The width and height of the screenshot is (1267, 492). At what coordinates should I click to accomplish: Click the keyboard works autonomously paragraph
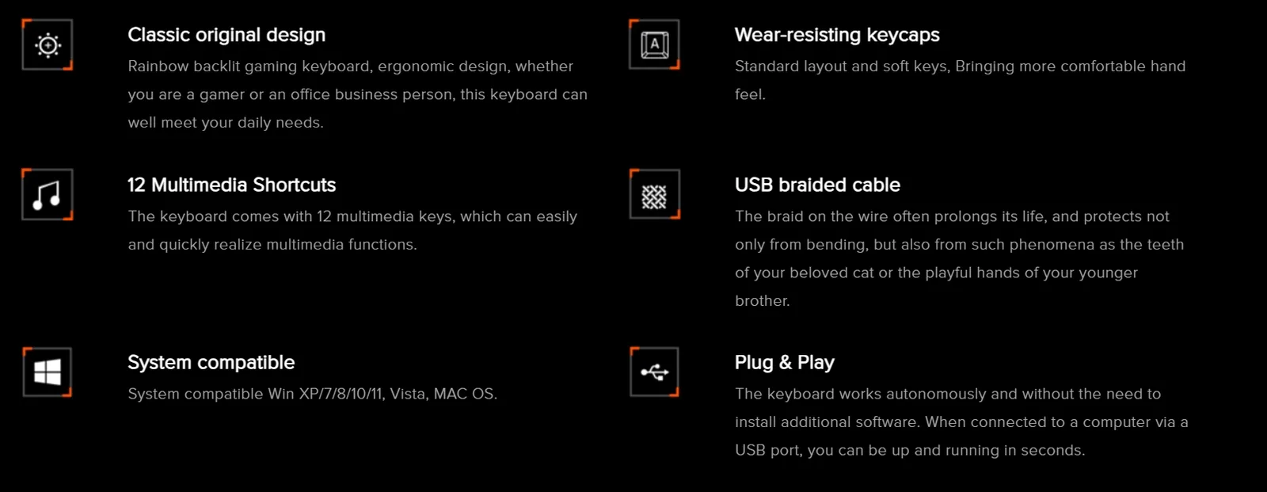click(x=961, y=422)
